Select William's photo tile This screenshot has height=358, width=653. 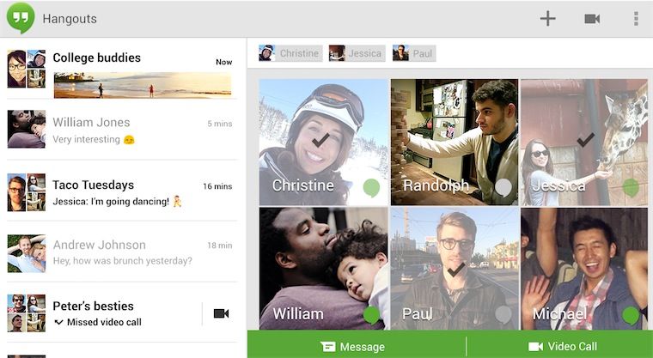[x=324, y=269]
